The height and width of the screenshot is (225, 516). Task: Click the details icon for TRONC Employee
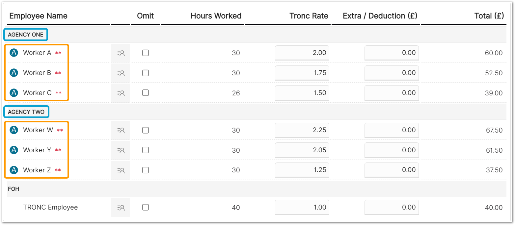tap(121, 208)
